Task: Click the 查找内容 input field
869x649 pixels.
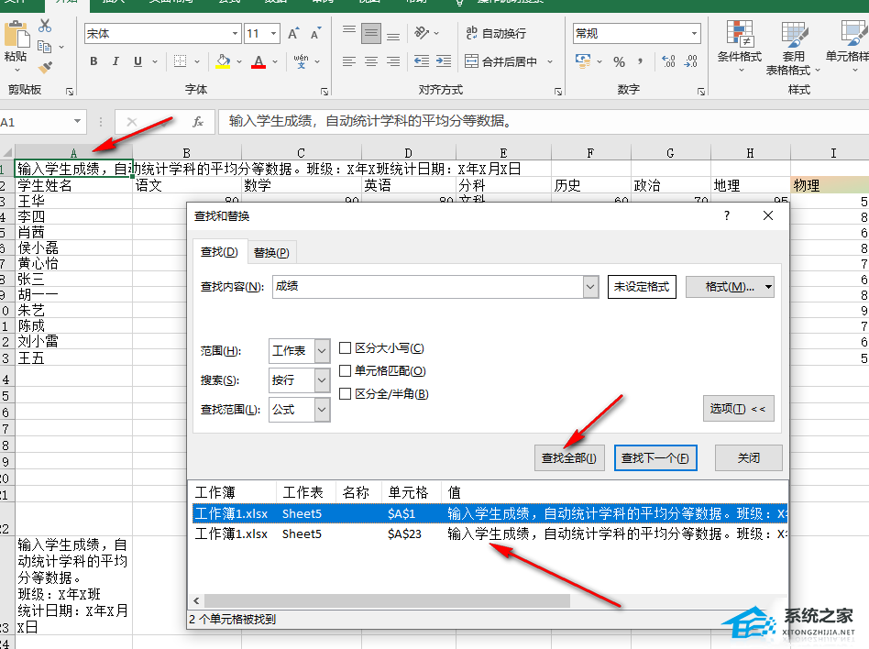Action: (x=428, y=287)
